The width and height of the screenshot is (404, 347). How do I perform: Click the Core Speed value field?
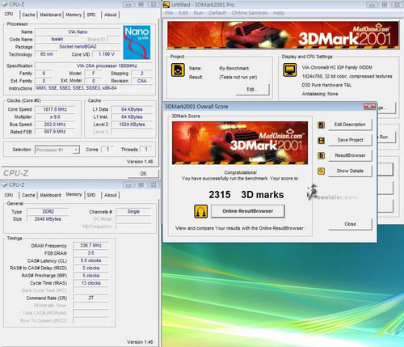(55, 109)
